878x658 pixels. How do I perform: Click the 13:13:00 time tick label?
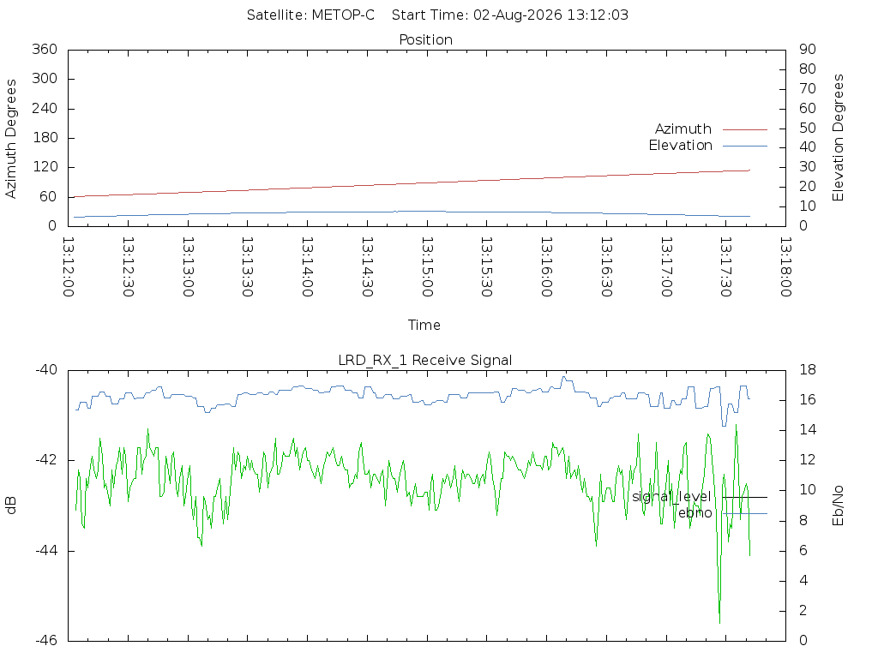click(x=188, y=267)
